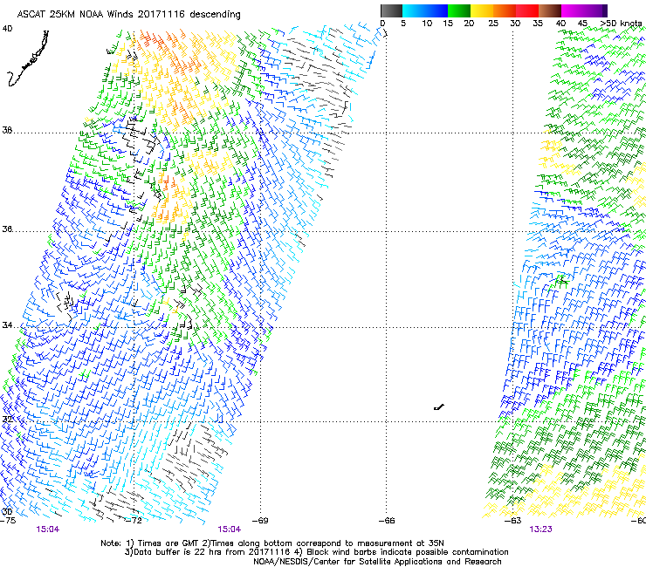Click the "15:04" time label nearest -75
The height and width of the screenshot is (567, 646).
[48, 529]
